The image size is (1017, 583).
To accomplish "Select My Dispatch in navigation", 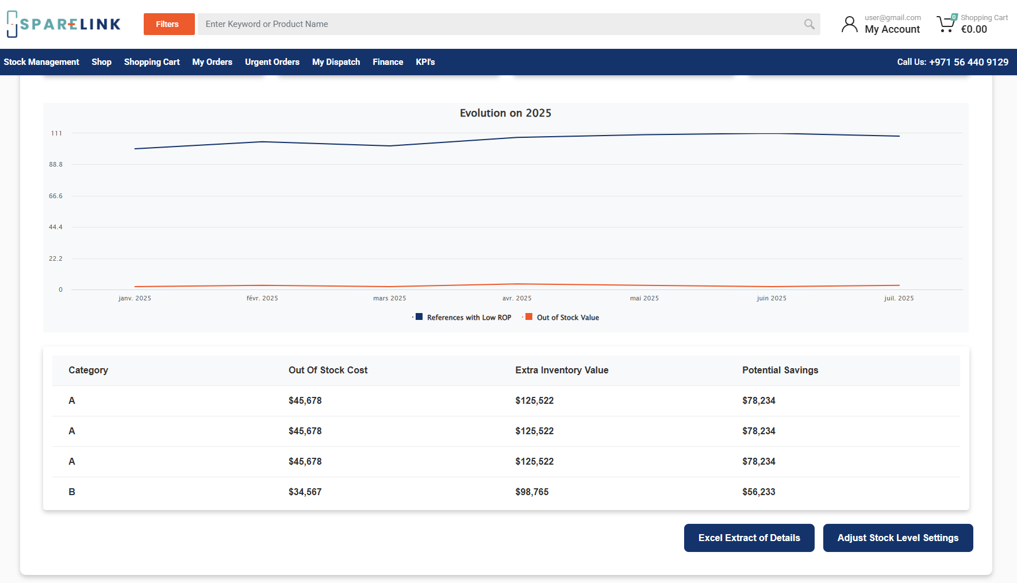I will [x=336, y=62].
